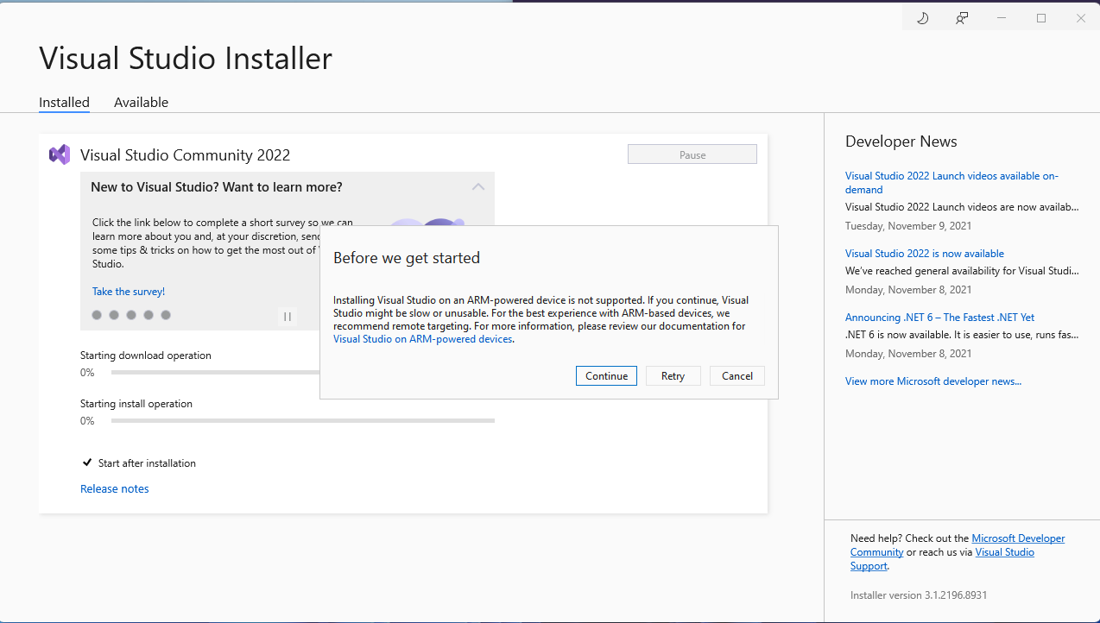Click the download operation progress bar
1100x623 pixels.
215,373
